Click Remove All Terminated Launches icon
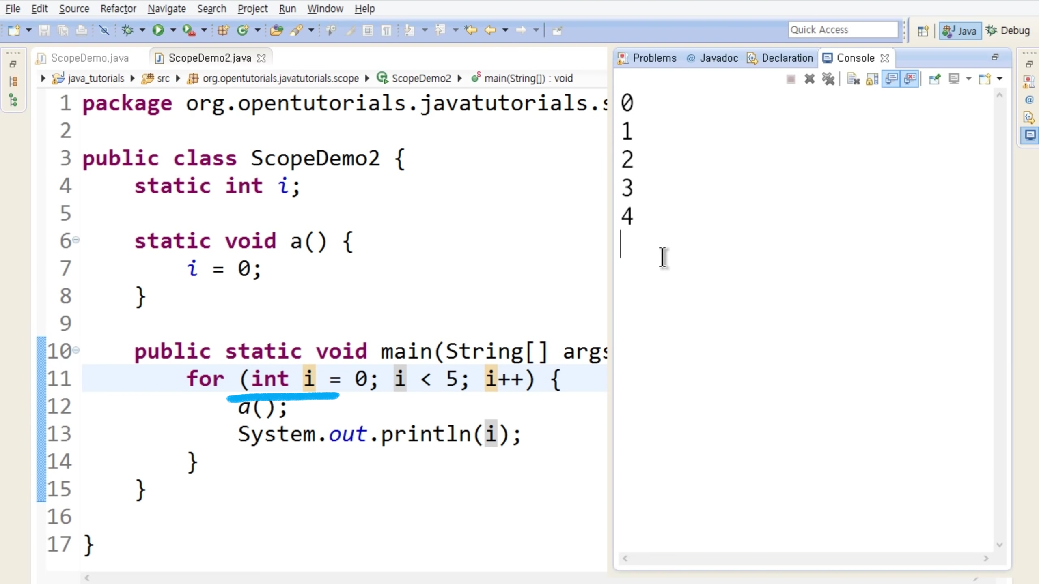Viewport: 1039px width, 584px height. (x=828, y=79)
